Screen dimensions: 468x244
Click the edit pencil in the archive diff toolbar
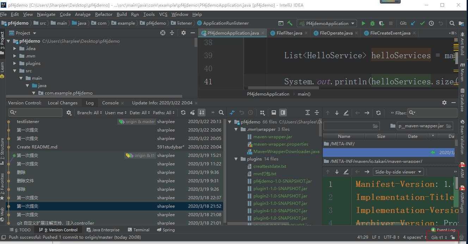click(346, 113)
